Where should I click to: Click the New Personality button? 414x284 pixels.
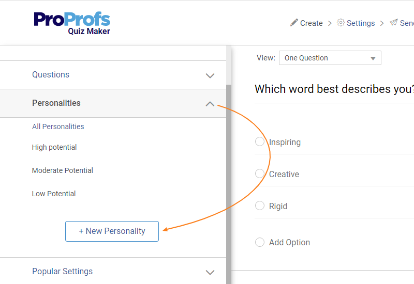click(x=112, y=231)
